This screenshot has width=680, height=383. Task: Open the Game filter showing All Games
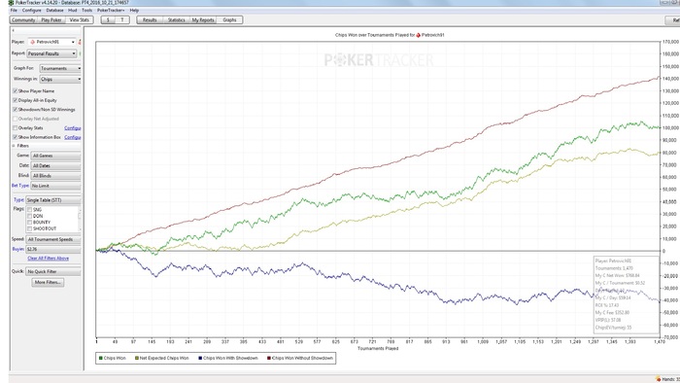[x=55, y=156]
